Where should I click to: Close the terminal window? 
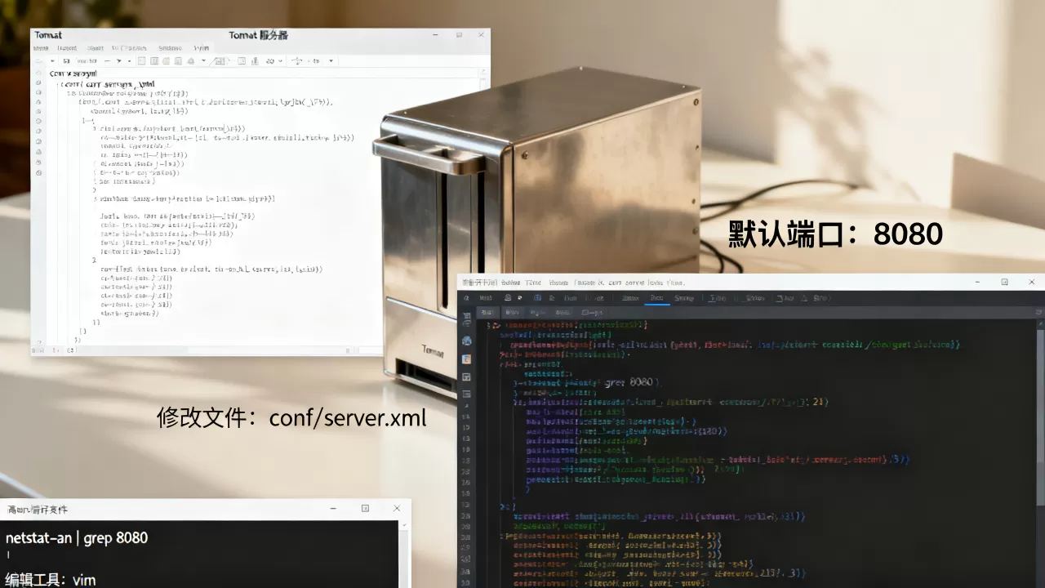tap(397, 508)
